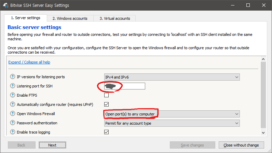Click the Password authentication label
Screen dimensions: 272x153
pos(37,123)
